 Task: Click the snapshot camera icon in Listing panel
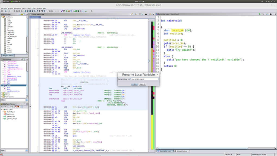[x=146, y=14]
